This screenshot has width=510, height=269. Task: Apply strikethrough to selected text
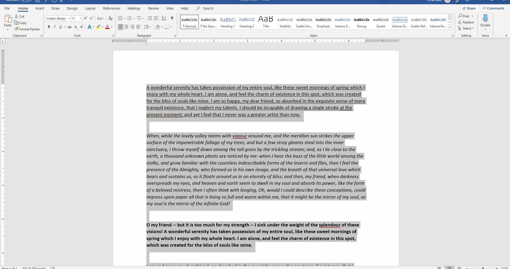coord(70,27)
